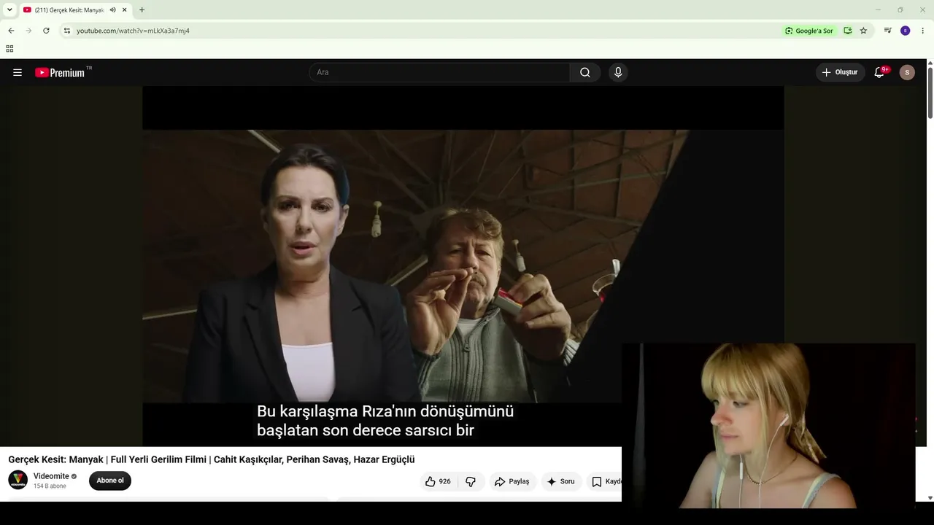Subscribe using the Abone ol button
Viewport: 934px width, 525px height.
point(110,481)
